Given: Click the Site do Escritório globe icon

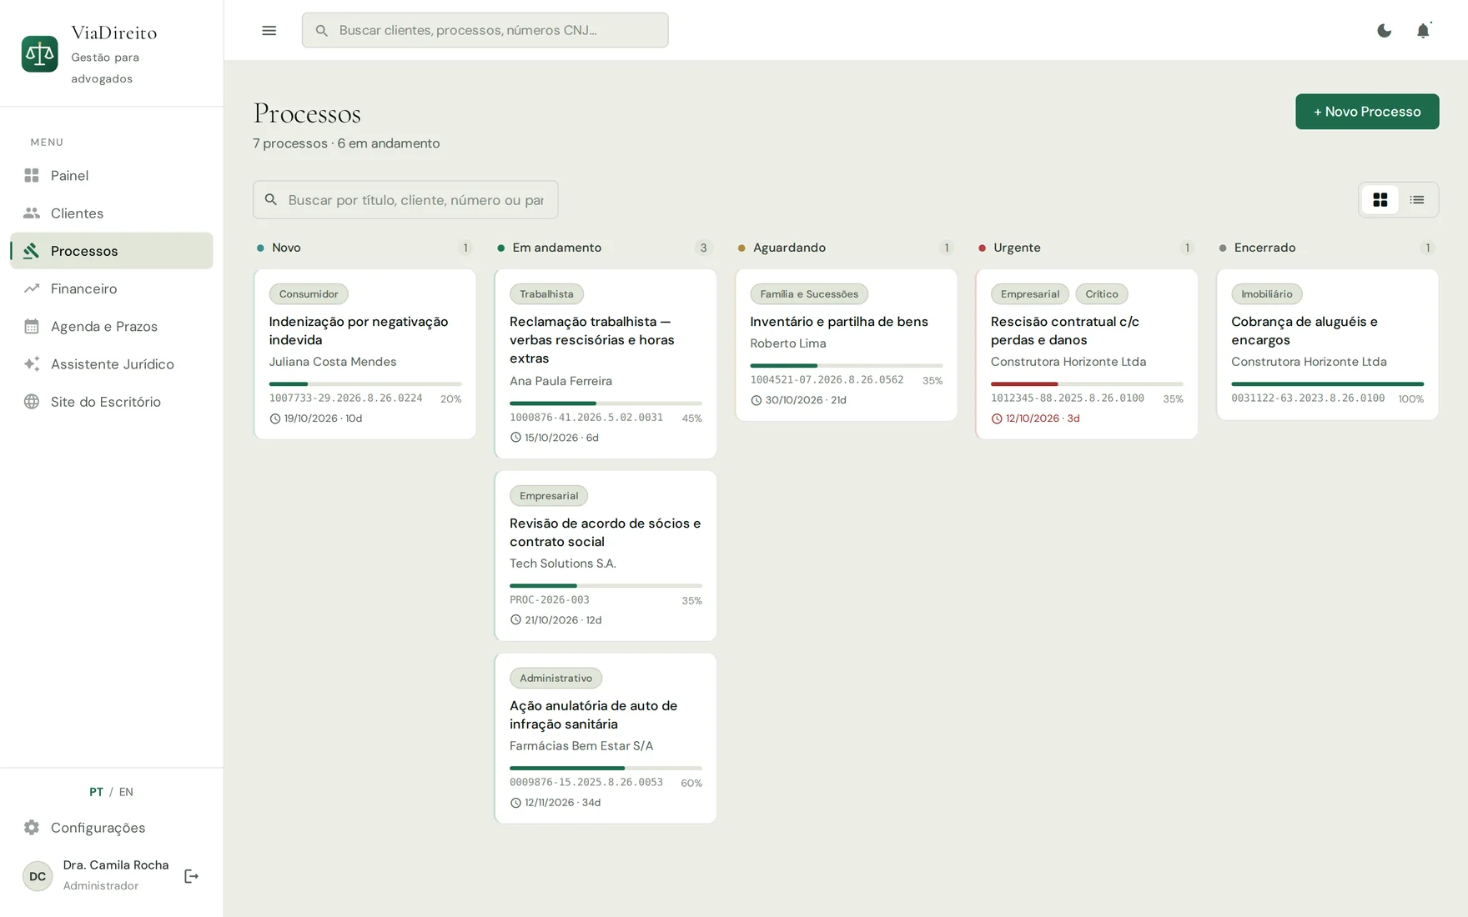Looking at the screenshot, I should tap(32, 402).
